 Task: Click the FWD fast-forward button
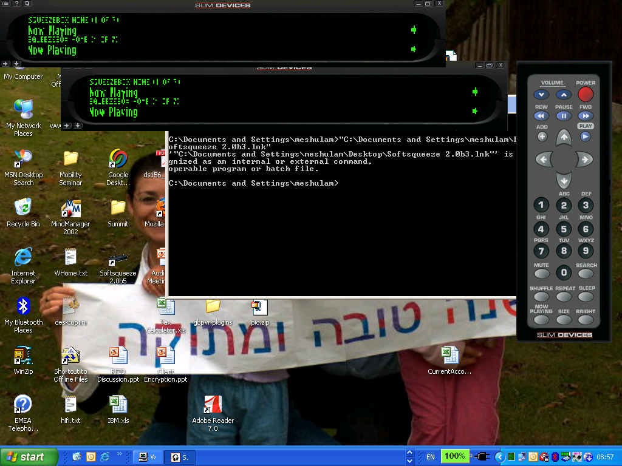click(x=585, y=116)
